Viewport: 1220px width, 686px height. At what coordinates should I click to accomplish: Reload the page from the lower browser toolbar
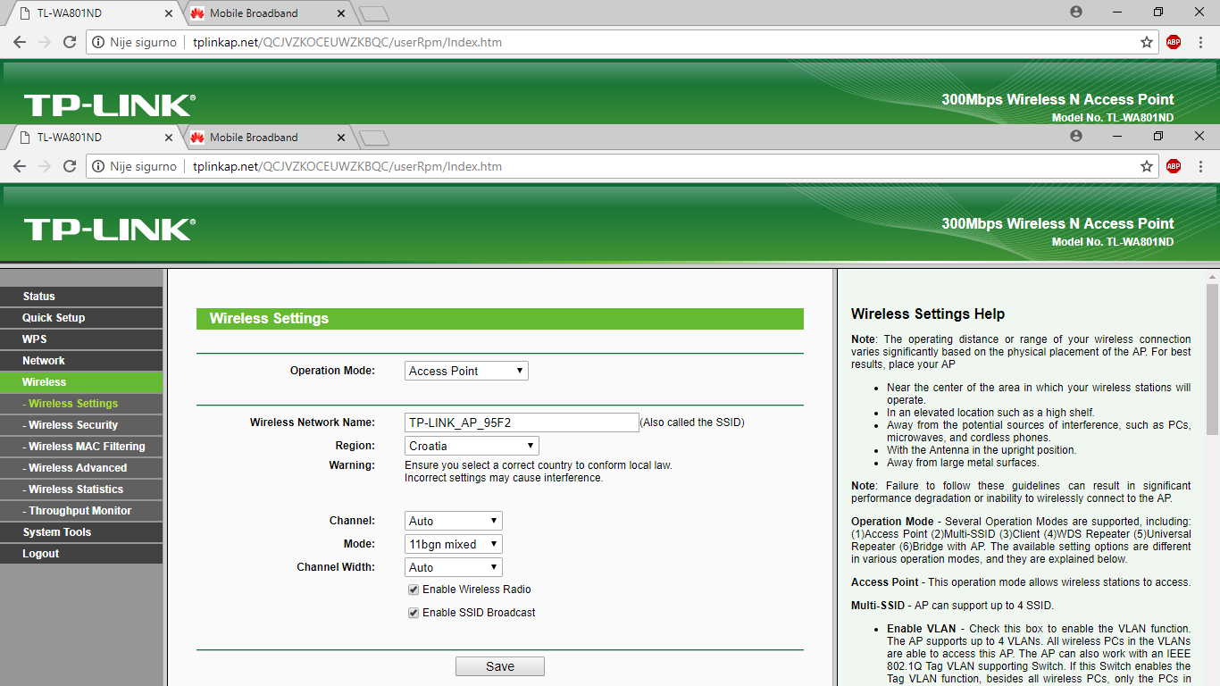(x=70, y=166)
